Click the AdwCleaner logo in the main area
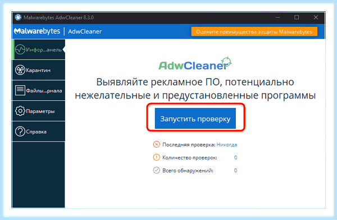Image resolution: width=337 pixels, height=220 pixels. click(x=195, y=64)
